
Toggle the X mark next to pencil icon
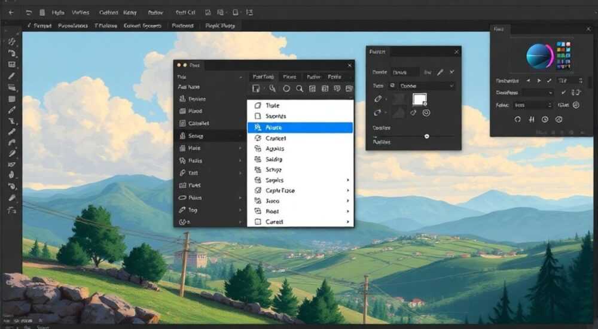[452, 72]
